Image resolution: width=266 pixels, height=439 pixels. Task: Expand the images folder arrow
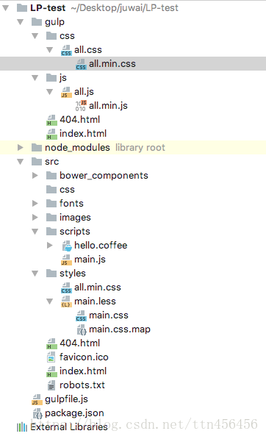pyautogui.click(x=35, y=218)
